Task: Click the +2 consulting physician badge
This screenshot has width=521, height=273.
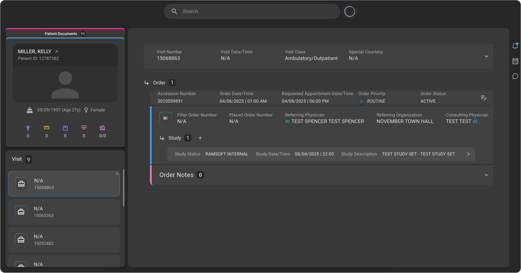Action: tap(475, 121)
